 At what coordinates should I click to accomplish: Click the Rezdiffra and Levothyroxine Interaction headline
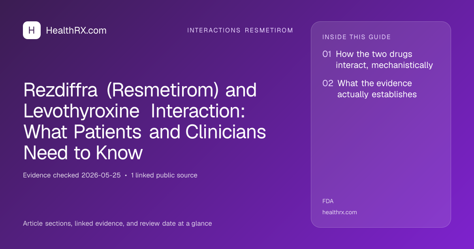pos(145,122)
